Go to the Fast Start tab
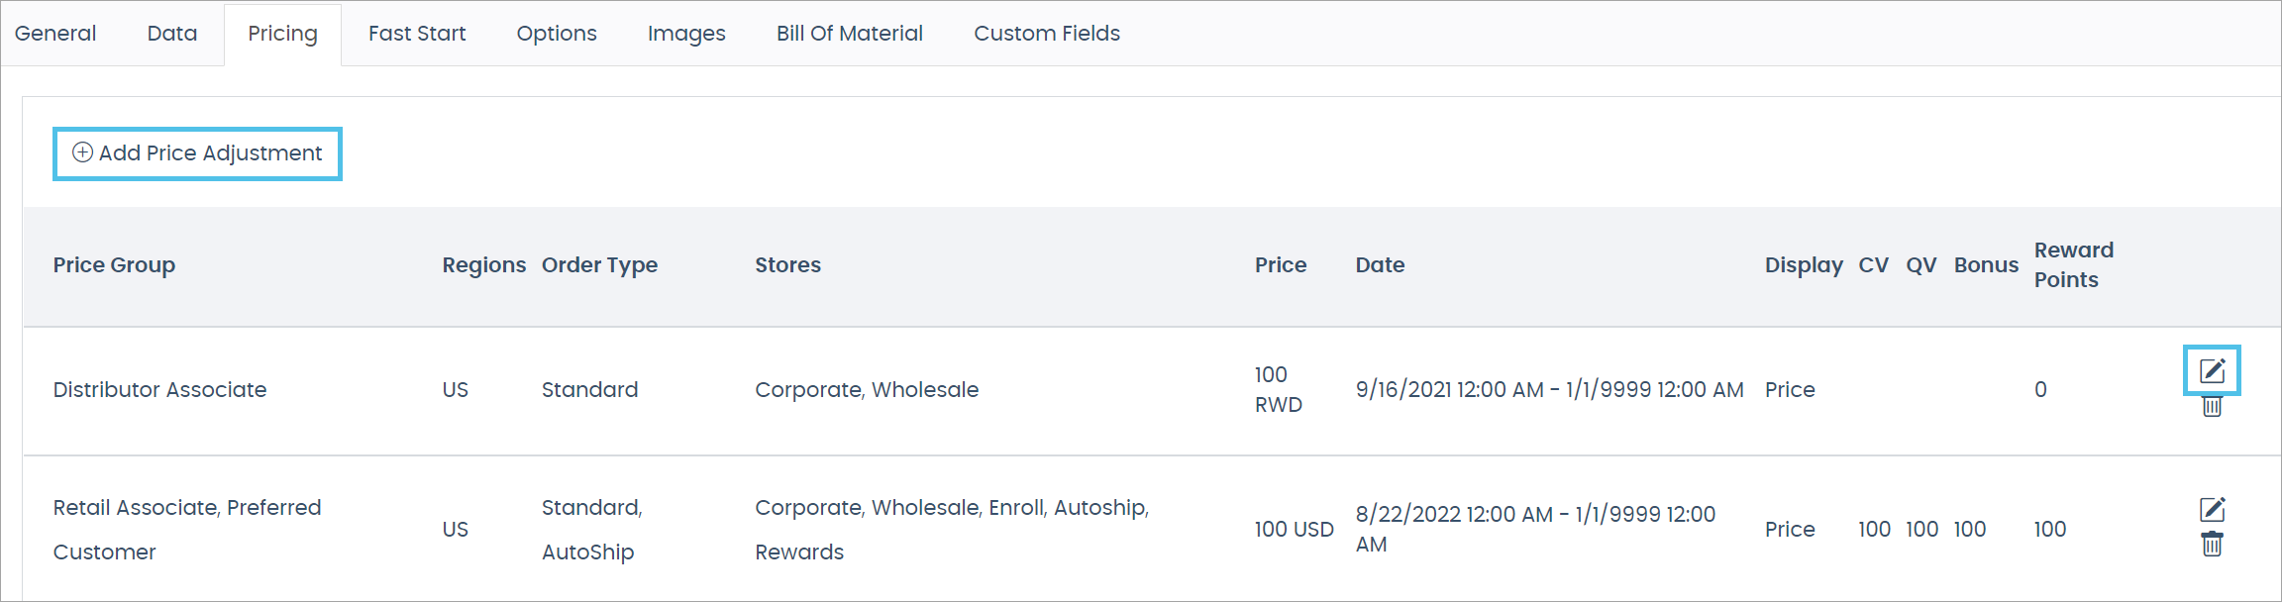The height and width of the screenshot is (602, 2282). [x=417, y=34]
